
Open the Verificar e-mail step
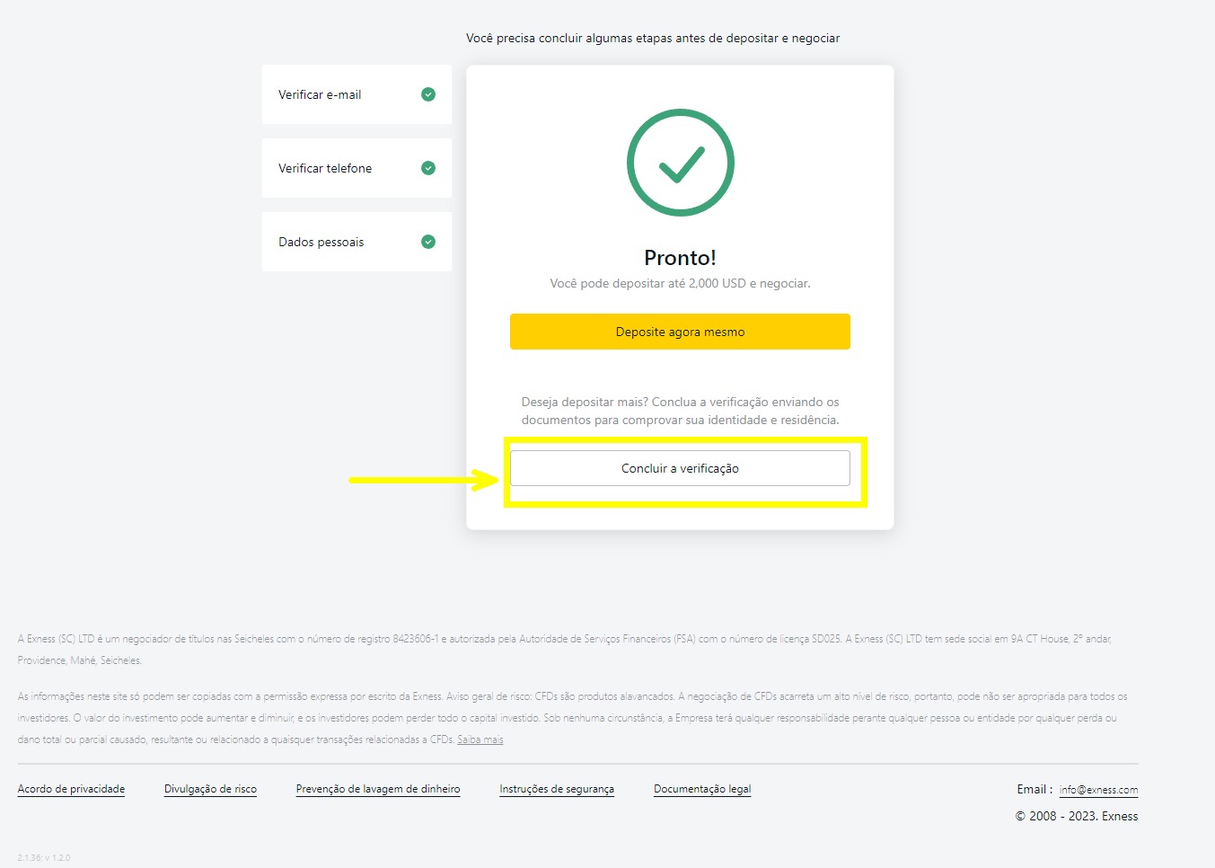click(357, 94)
